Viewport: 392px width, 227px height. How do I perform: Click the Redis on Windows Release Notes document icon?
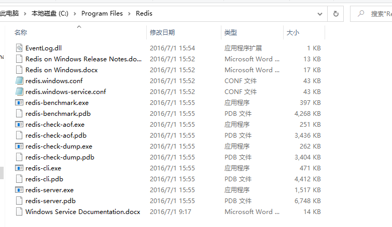point(19,59)
